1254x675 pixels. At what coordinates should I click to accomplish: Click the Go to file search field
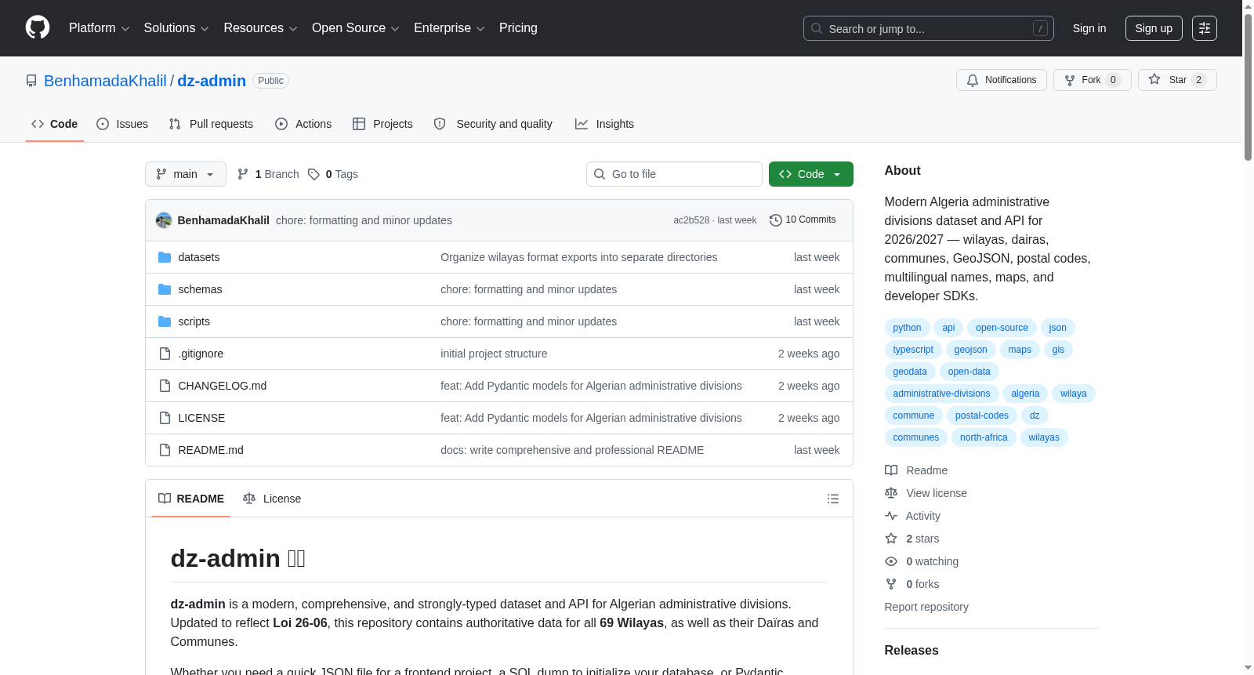point(674,174)
